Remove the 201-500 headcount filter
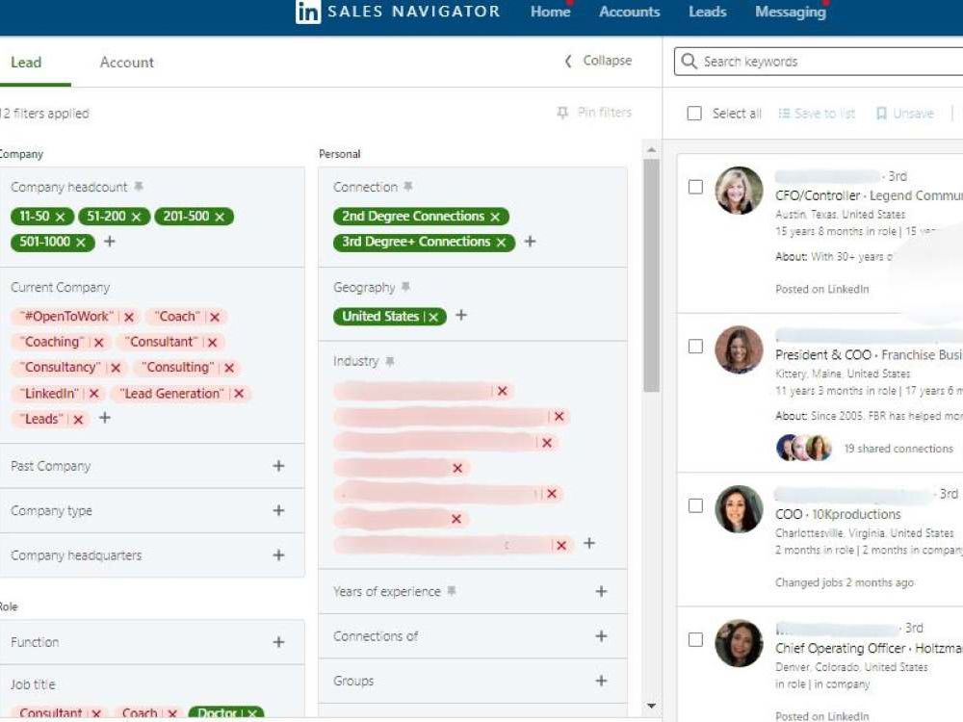Viewport: 963px width, 722px height. pos(220,217)
